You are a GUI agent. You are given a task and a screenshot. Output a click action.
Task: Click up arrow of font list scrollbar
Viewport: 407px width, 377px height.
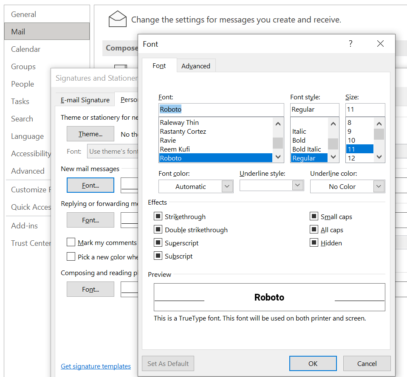pos(278,124)
